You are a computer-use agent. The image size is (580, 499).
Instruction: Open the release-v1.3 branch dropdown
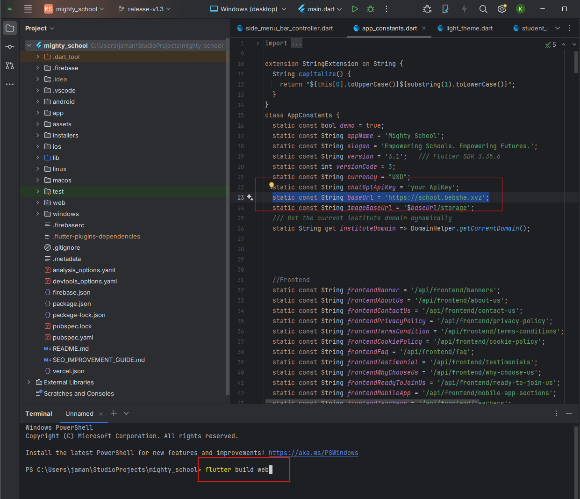[x=144, y=9]
